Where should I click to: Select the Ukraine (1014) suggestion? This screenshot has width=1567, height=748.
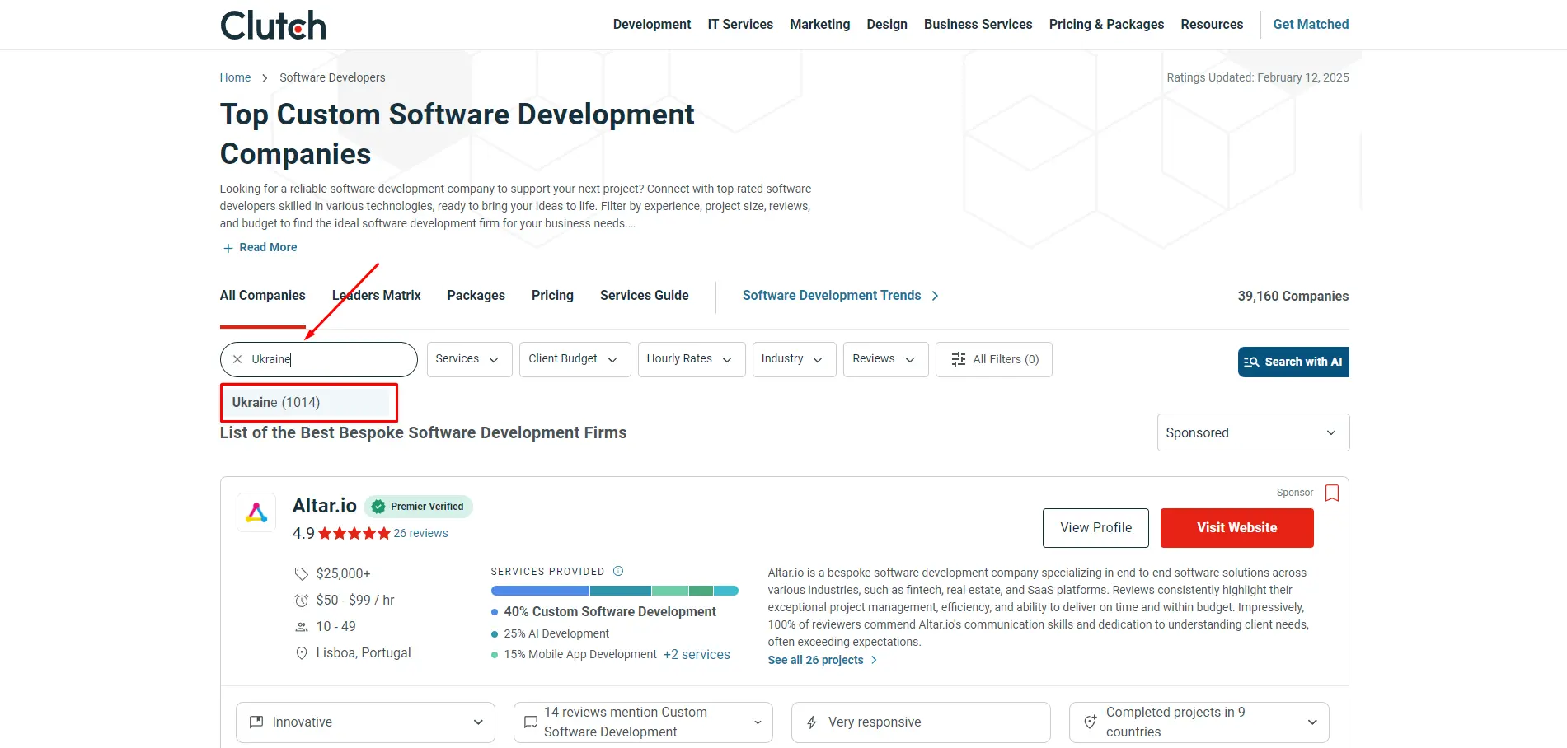[308, 403]
